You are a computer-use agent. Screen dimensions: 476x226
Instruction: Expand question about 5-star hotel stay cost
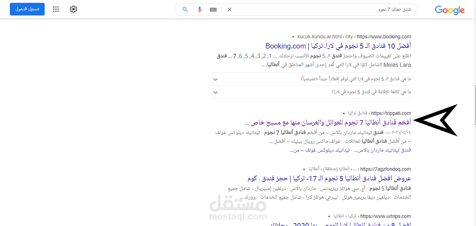311,92
